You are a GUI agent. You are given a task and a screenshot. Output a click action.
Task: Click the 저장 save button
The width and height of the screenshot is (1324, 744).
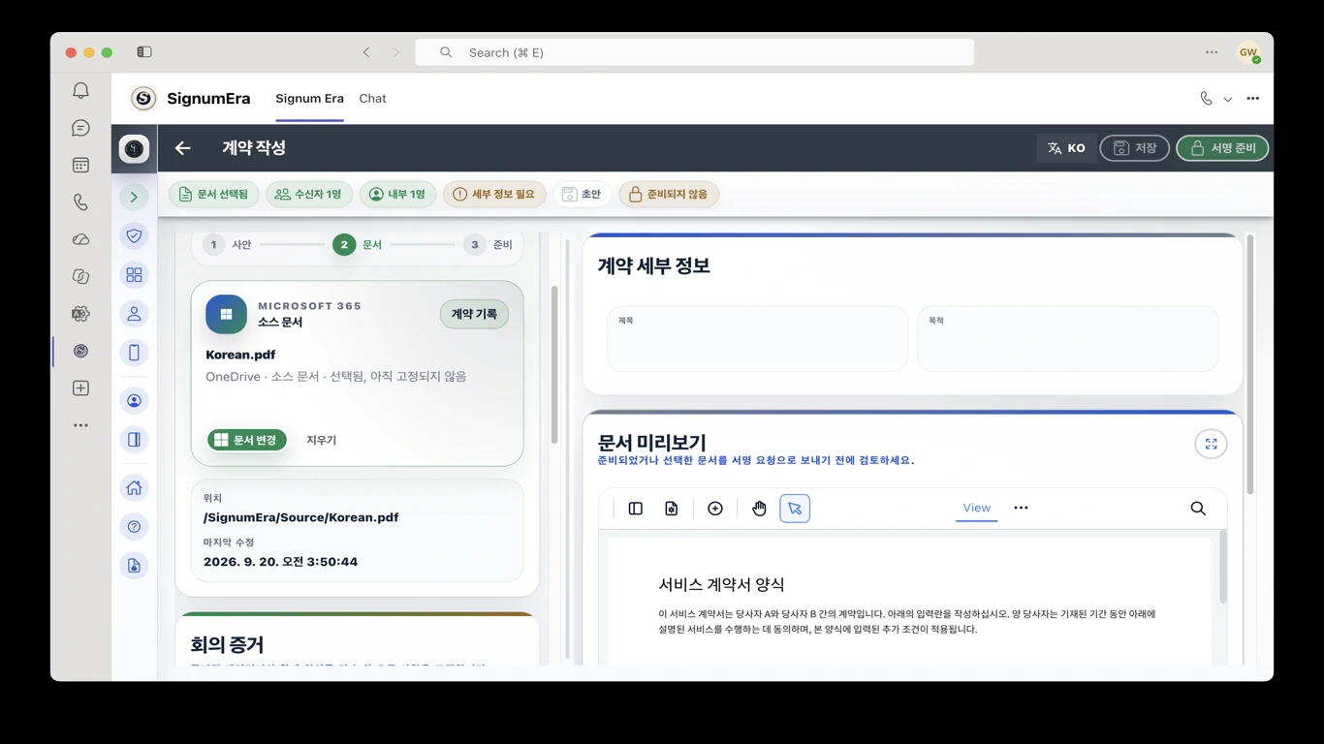(x=1134, y=148)
